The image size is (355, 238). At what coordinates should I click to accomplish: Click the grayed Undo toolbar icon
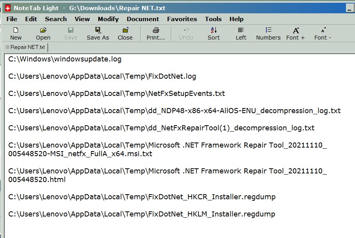click(x=186, y=34)
